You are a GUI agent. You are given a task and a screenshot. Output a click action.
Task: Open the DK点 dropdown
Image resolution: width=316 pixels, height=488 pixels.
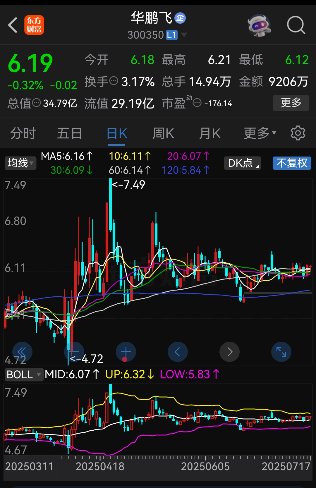click(243, 163)
